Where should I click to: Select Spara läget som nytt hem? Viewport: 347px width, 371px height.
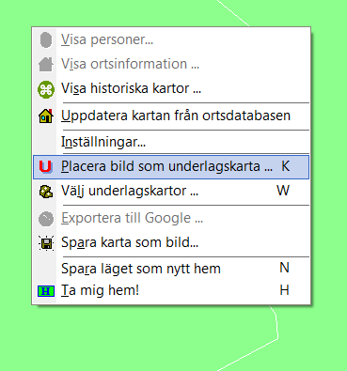click(171, 269)
